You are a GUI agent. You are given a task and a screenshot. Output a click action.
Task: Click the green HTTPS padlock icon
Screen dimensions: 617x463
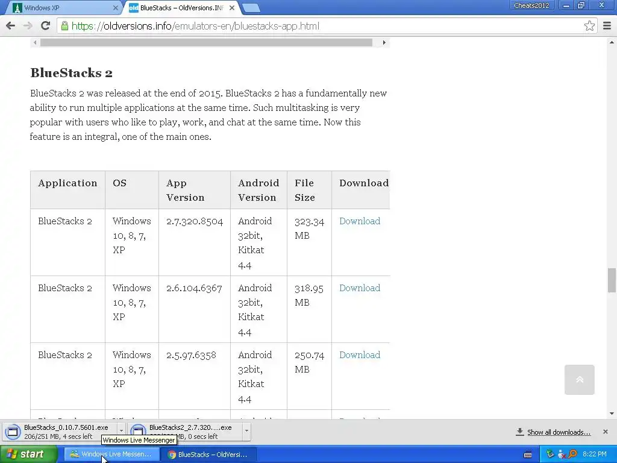click(x=64, y=26)
